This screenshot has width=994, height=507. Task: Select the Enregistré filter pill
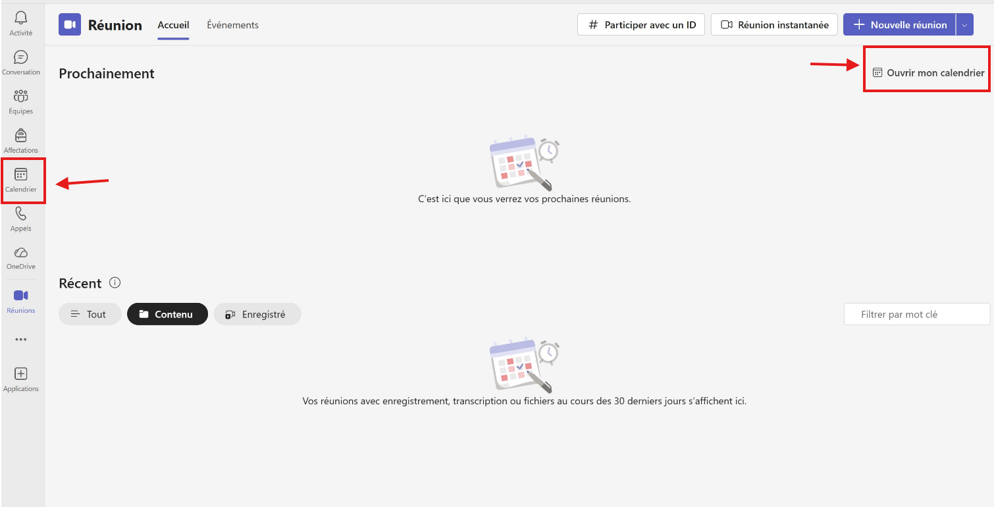[x=257, y=314]
